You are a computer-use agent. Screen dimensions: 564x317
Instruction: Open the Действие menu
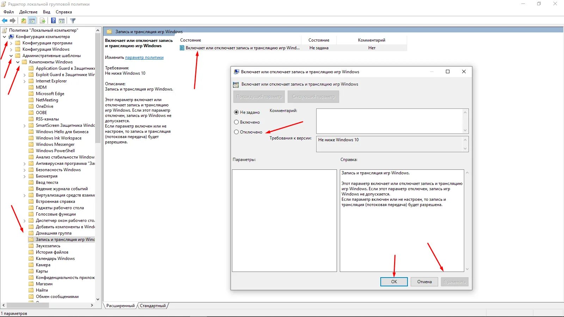click(28, 12)
